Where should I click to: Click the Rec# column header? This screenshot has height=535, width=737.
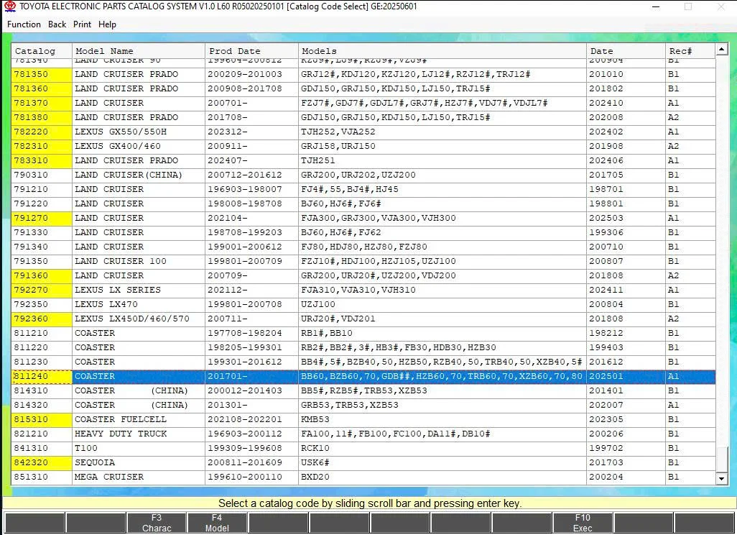pos(690,51)
